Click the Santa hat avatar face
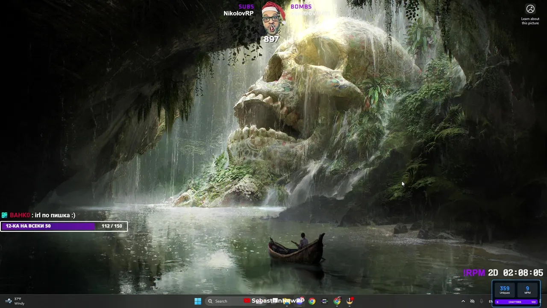 (x=273, y=19)
